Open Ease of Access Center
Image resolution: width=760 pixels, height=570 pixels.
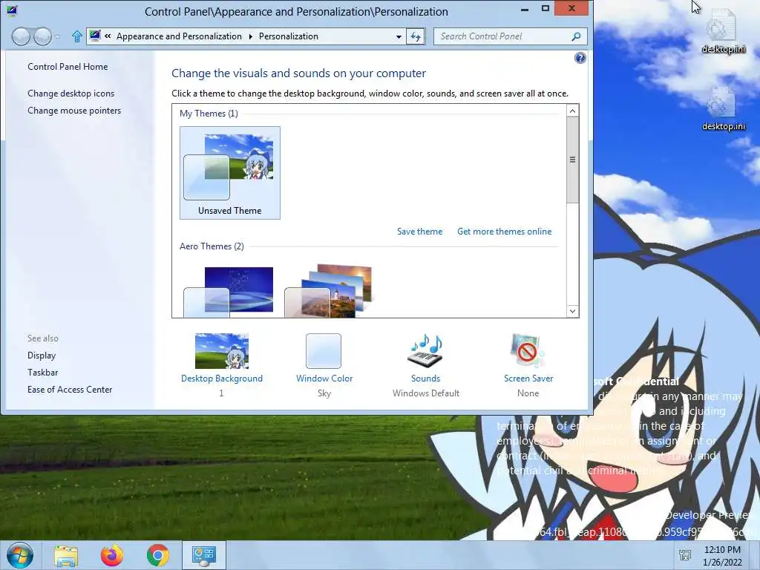[x=70, y=389]
